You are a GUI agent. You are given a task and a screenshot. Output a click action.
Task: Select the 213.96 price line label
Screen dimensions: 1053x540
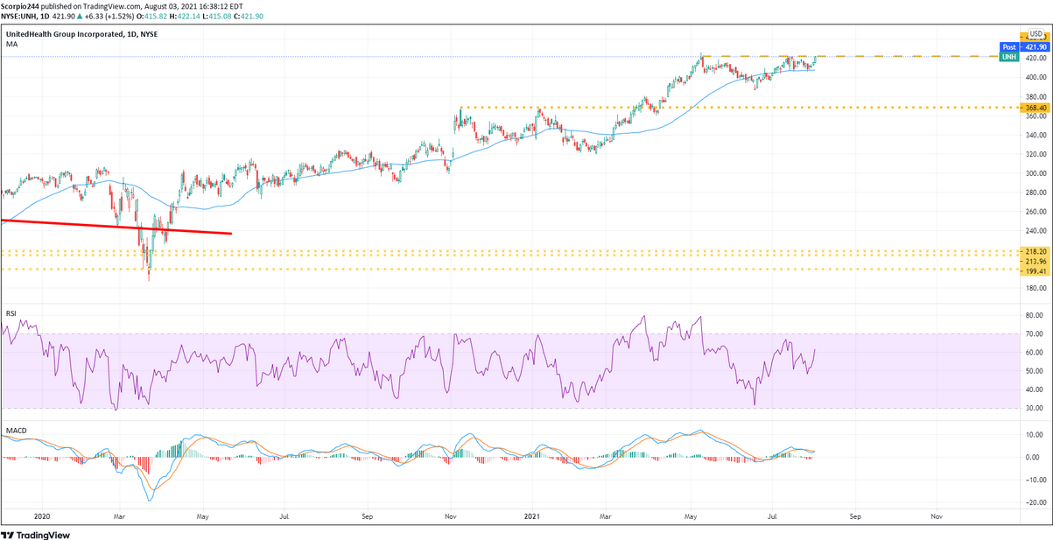1035,261
